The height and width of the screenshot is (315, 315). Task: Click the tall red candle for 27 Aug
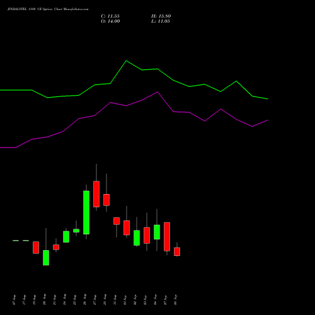click(96, 194)
